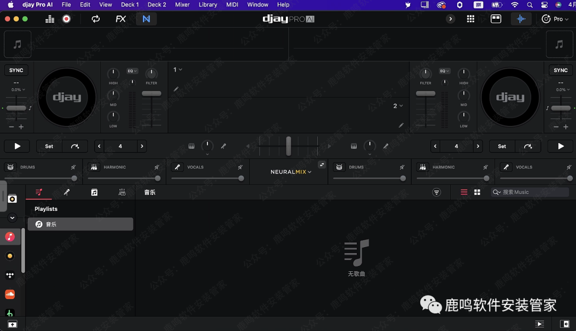
Task: Open the Library menu in the menu bar
Action: click(x=207, y=4)
